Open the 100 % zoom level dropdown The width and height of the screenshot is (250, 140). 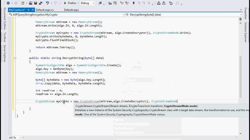20,137
